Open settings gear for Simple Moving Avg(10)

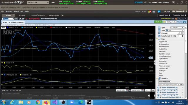[x=158, y=87]
